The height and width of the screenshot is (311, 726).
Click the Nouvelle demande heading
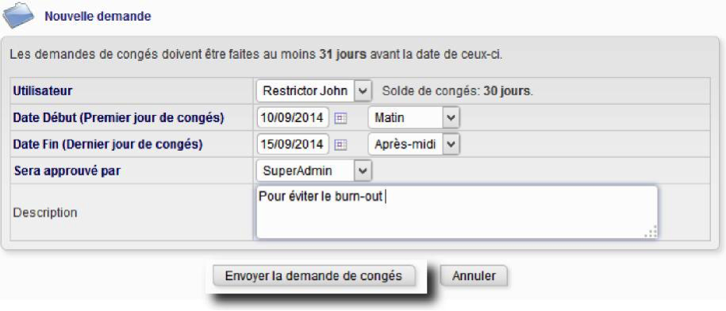point(98,17)
